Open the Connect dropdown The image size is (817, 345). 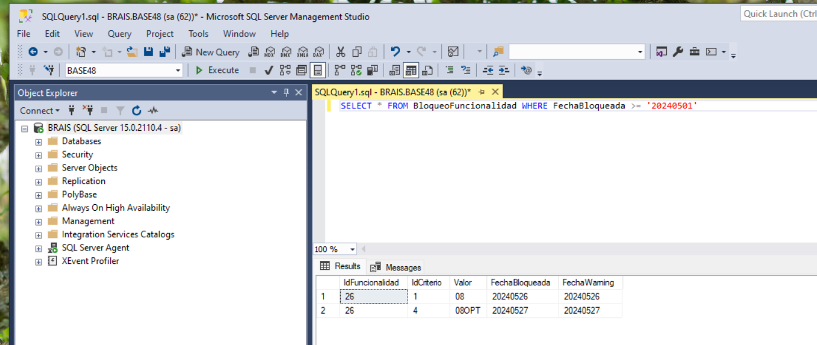pos(40,111)
